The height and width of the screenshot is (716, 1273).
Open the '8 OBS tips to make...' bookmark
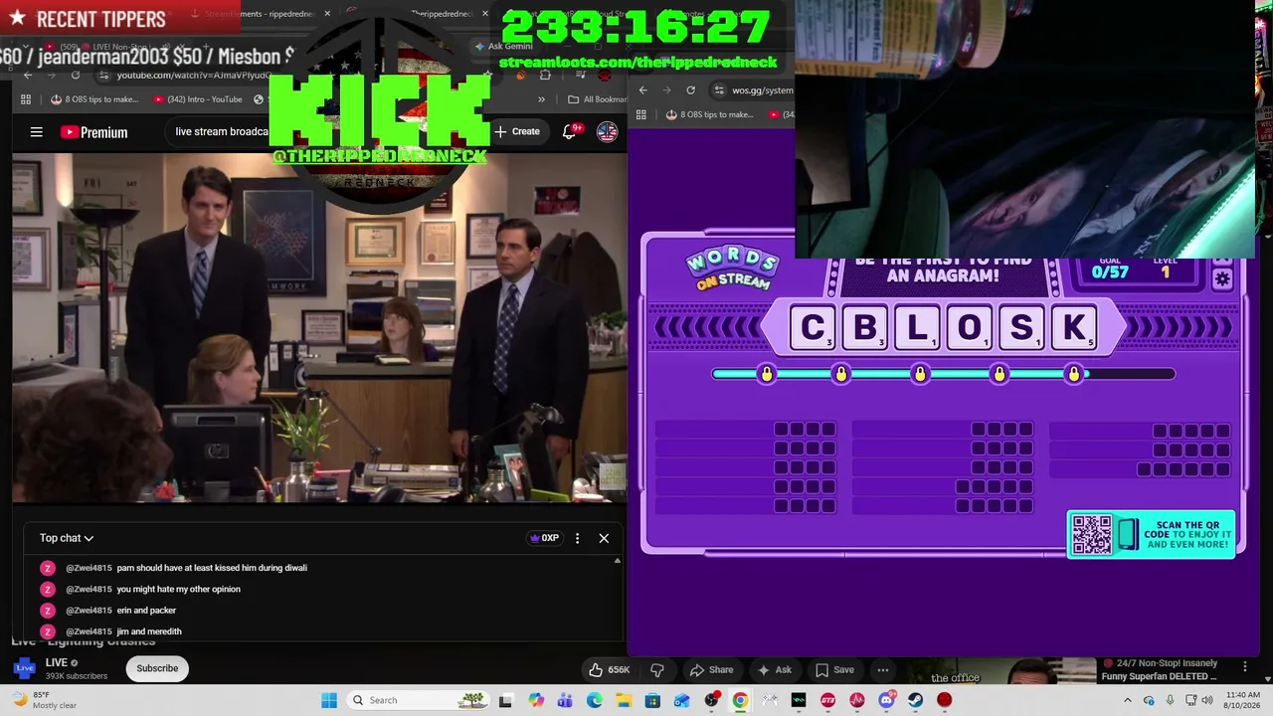(94, 99)
